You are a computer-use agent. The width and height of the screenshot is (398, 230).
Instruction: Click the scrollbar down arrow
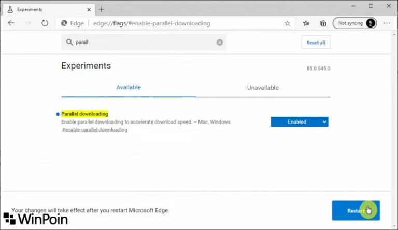pos(394,226)
